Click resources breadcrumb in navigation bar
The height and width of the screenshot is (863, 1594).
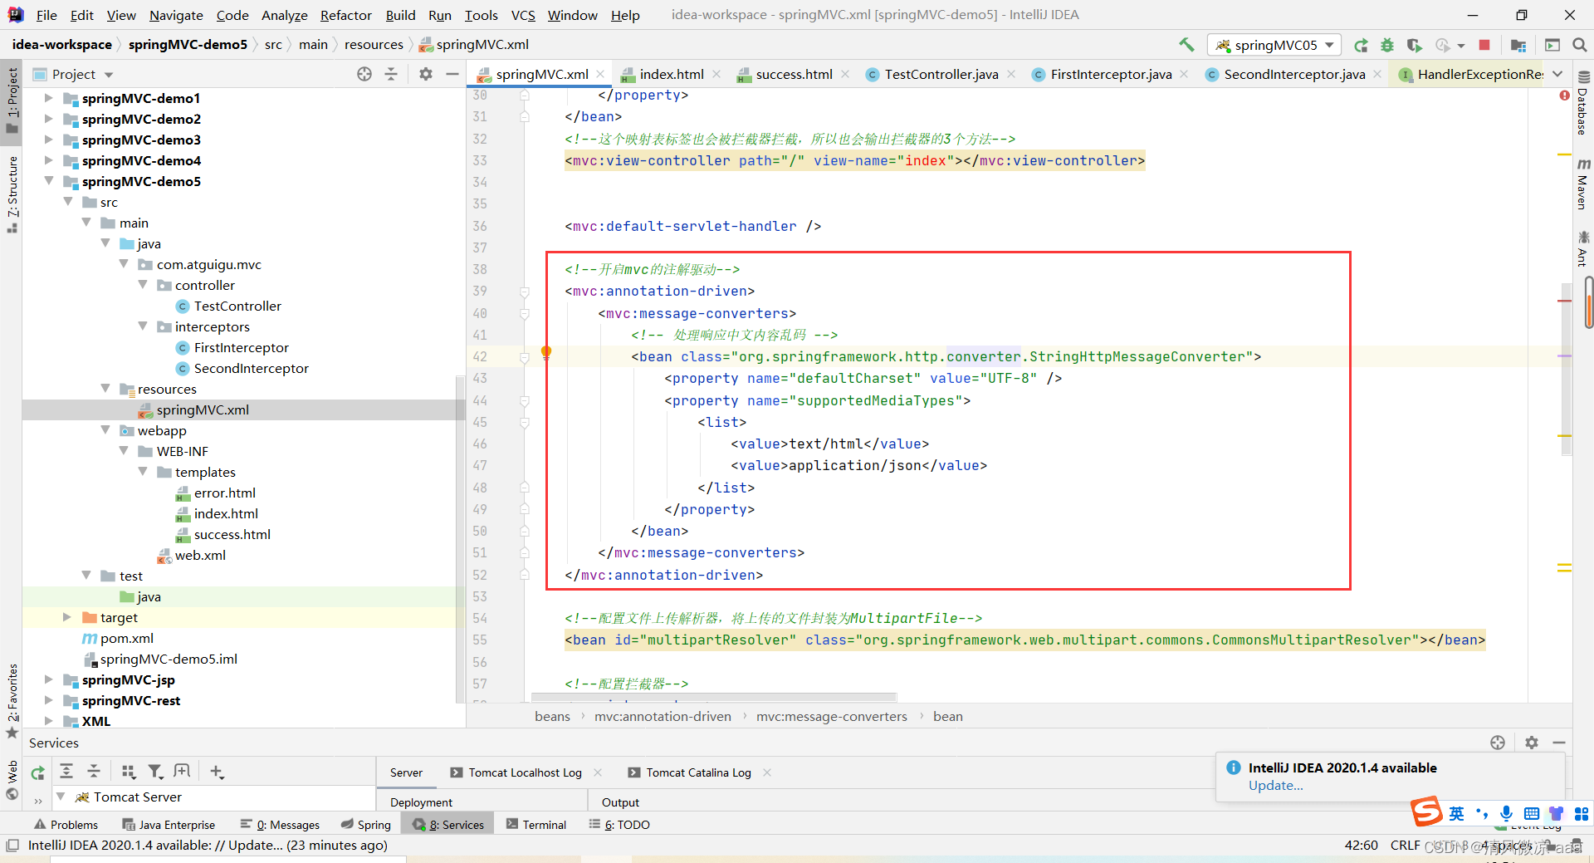(x=374, y=45)
